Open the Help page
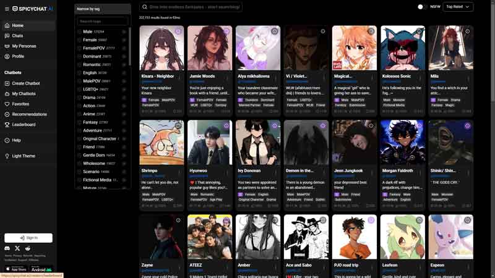Screen dimensions: 495x278 (x=28, y=141)
